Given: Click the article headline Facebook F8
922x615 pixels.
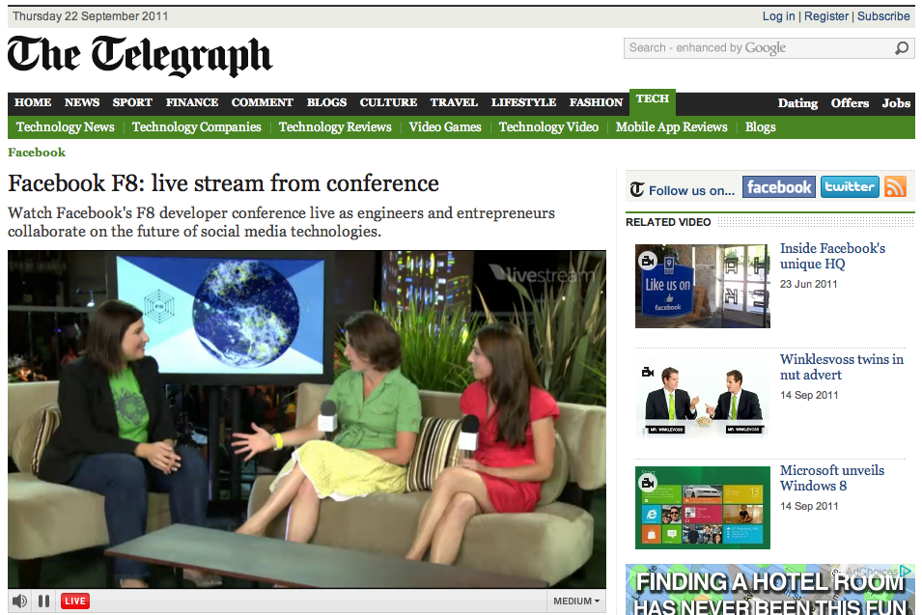Looking at the screenshot, I should click(x=223, y=183).
